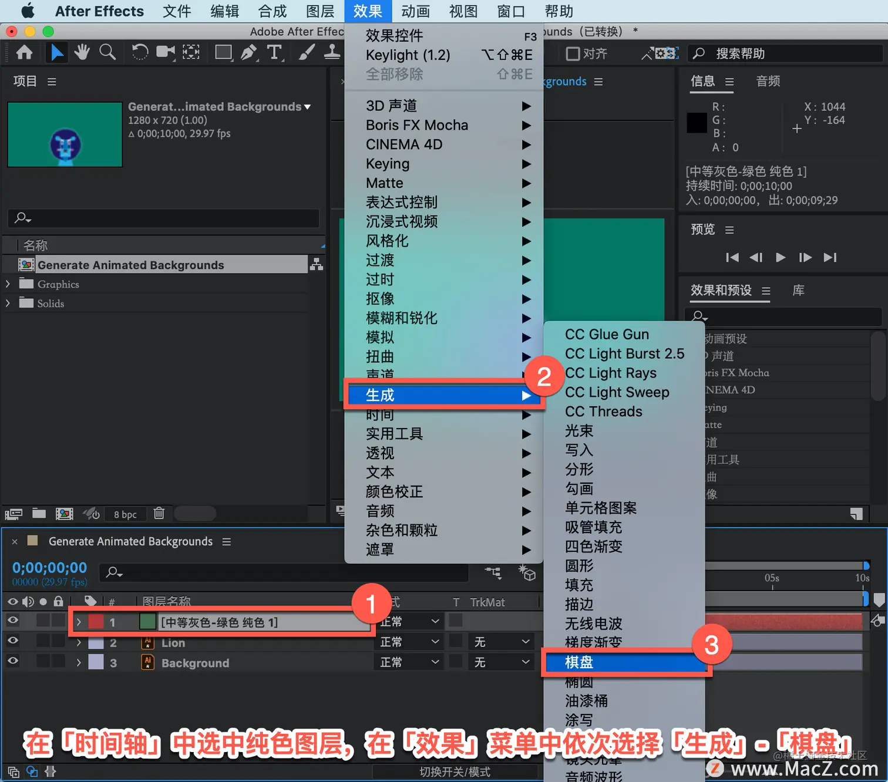Open the Preview panel menu icon
The width and height of the screenshot is (888, 782).
click(x=729, y=230)
